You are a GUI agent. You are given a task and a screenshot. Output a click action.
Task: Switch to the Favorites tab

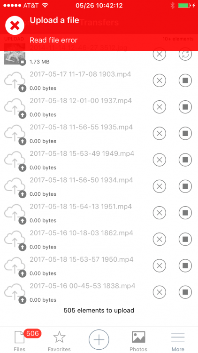pos(59,341)
